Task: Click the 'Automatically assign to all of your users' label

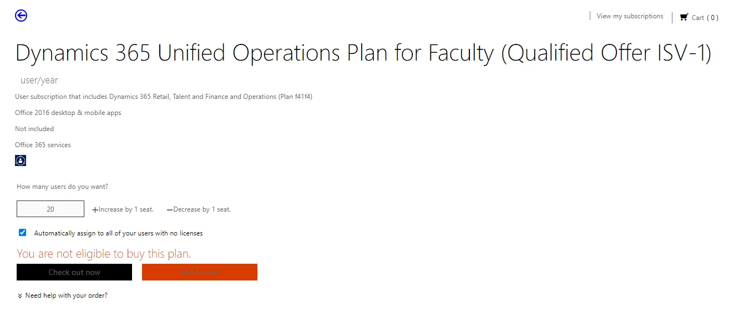Action: pyautogui.click(x=118, y=233)
